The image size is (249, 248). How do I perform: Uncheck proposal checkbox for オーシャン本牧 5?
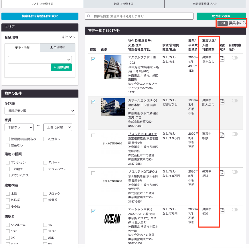[x=93, y=211]
